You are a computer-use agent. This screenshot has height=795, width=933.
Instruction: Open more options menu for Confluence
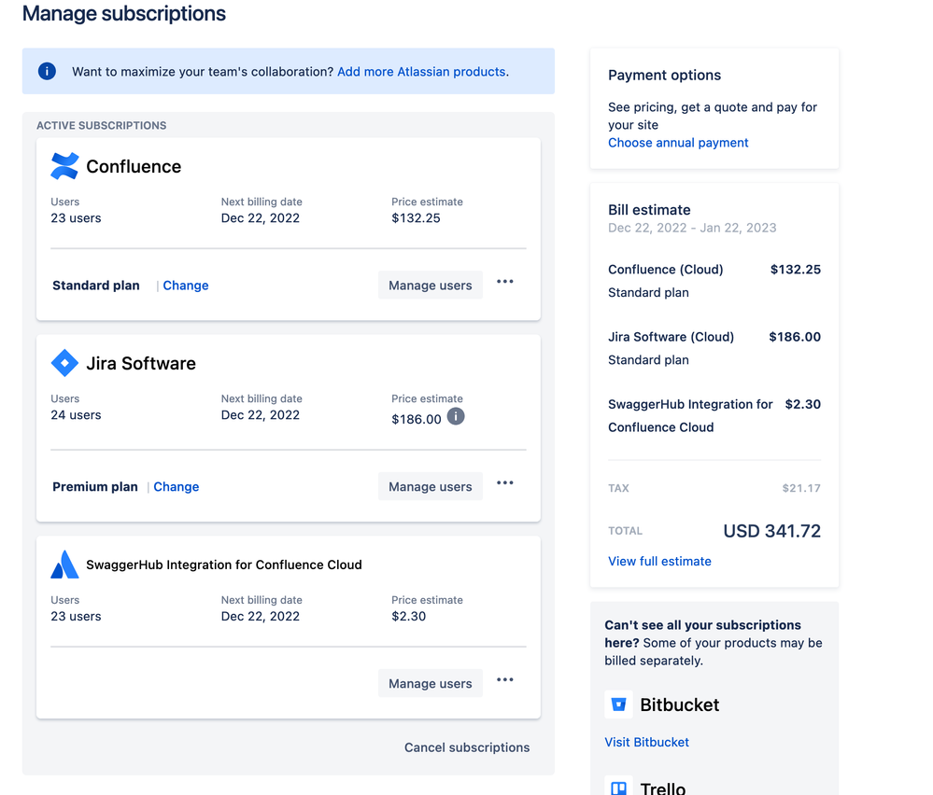(505, 281)
